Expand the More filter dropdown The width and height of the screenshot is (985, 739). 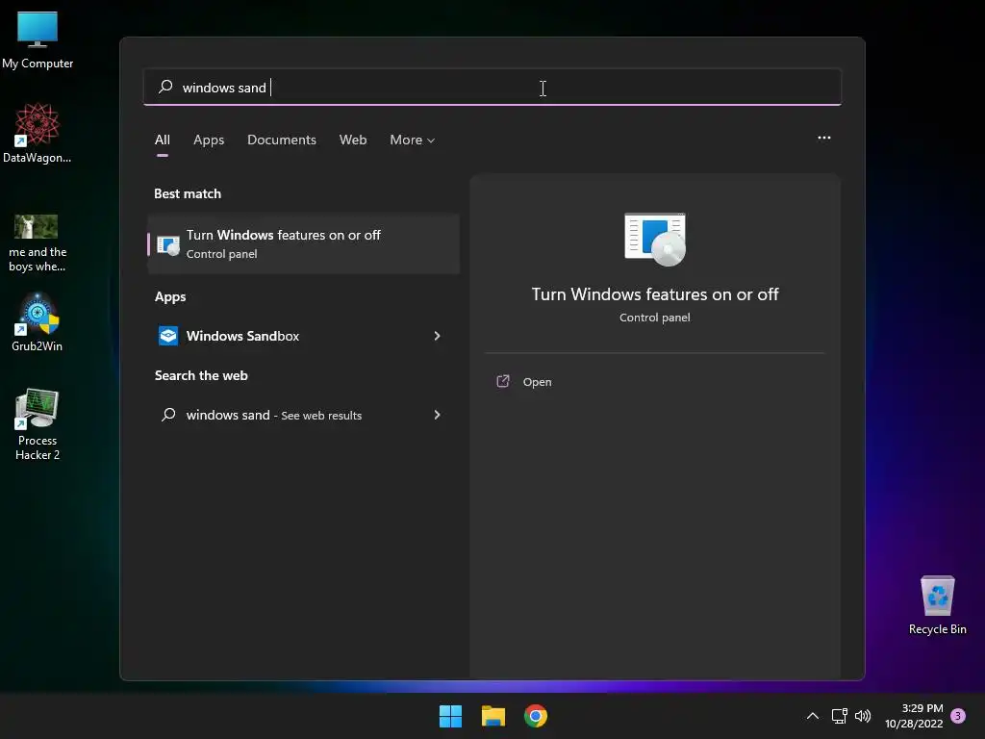(412, 140)
